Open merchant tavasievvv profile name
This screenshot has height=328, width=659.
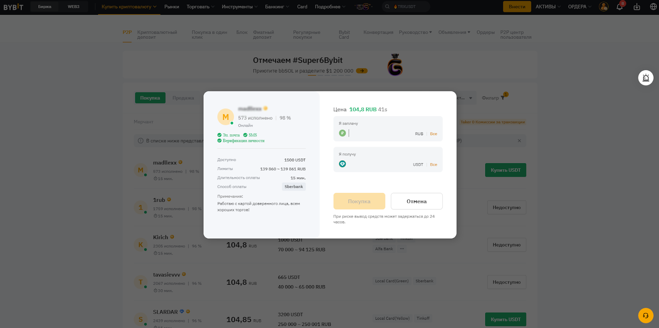(x=166, y=275)
